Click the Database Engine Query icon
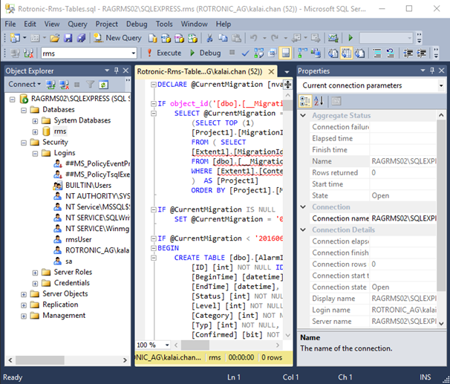The image size is (450, 384). [x=153, y=38]
